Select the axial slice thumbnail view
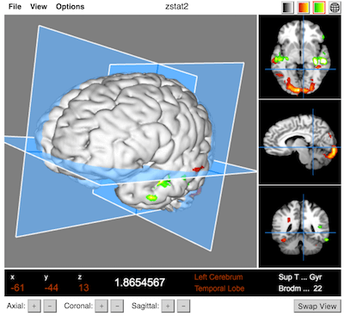The height and width of the screenshot is (316, 344). tap(300, 57)
